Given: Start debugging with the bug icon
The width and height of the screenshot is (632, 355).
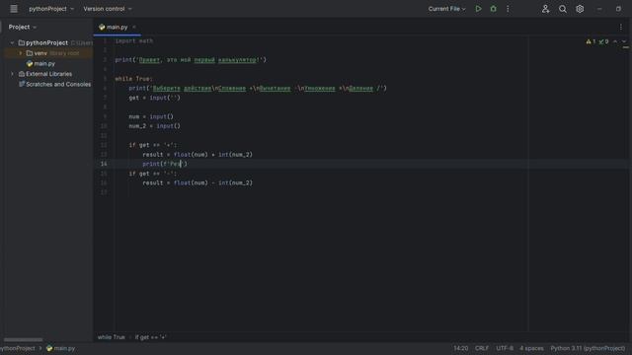Looking at the screenshot, I should pos(494,9).
